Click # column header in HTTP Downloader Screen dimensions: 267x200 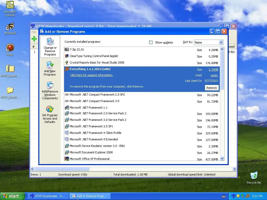click(x=34, y=47)
